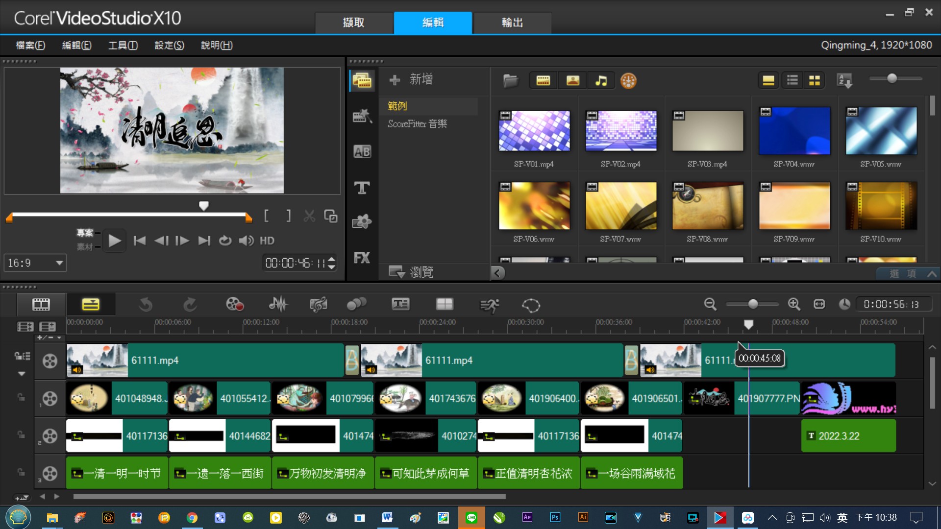The height and width of the screenshot is (529, 941).
Task: Collapse the library navigation panel arrow
Action: coord(497,273)
